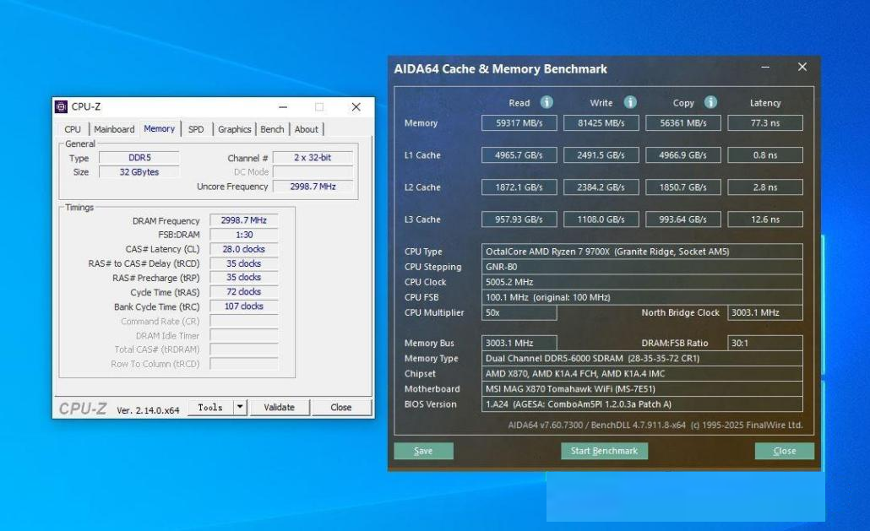Select the Memory tab in CPU-Z
This screenshot has height=531, width=870.
[x=160, y=128]
